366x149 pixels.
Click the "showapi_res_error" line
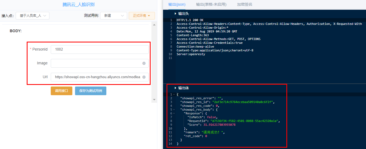pyautogui.click(x=202, y=98)
